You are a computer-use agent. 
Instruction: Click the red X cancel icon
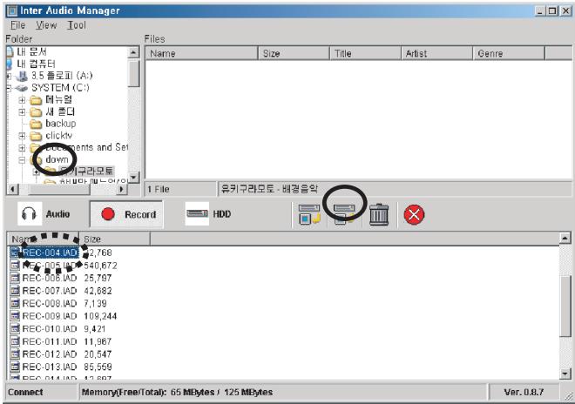414,214
